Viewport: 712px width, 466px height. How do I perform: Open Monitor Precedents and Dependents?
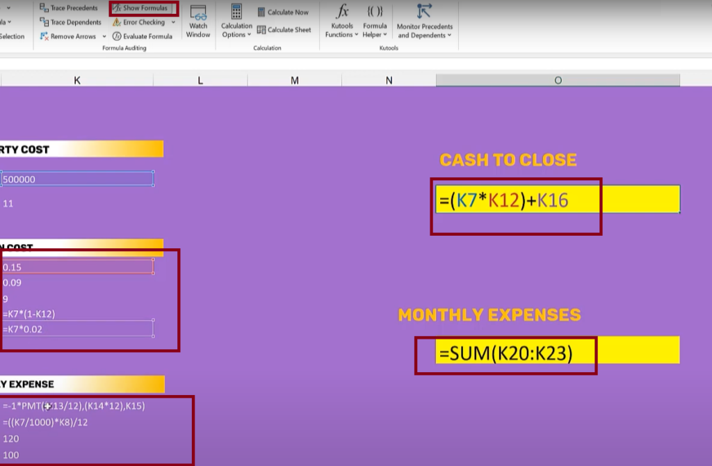[425, 22]
